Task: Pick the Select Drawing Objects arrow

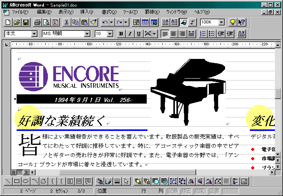Action: (126, 181)
